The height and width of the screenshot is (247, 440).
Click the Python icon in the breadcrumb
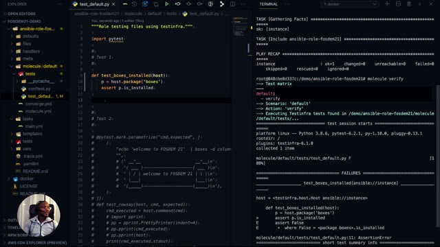[x=185, y=14]
